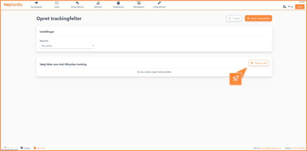The height and width of the screenshot is (151, 307).
Task: Hide chat via Skjul chat
Action: click(39, 148)
